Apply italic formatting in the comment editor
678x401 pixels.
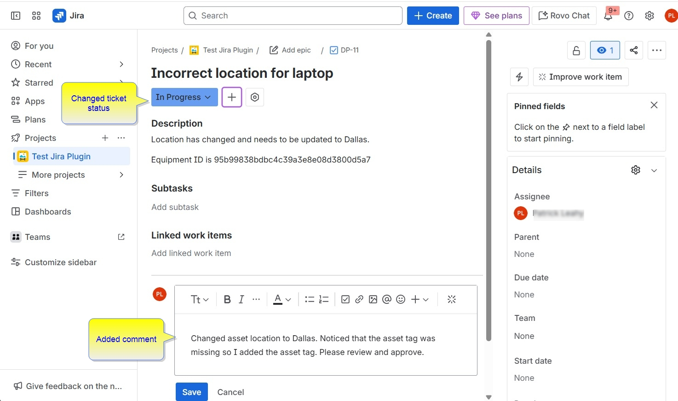241,299
